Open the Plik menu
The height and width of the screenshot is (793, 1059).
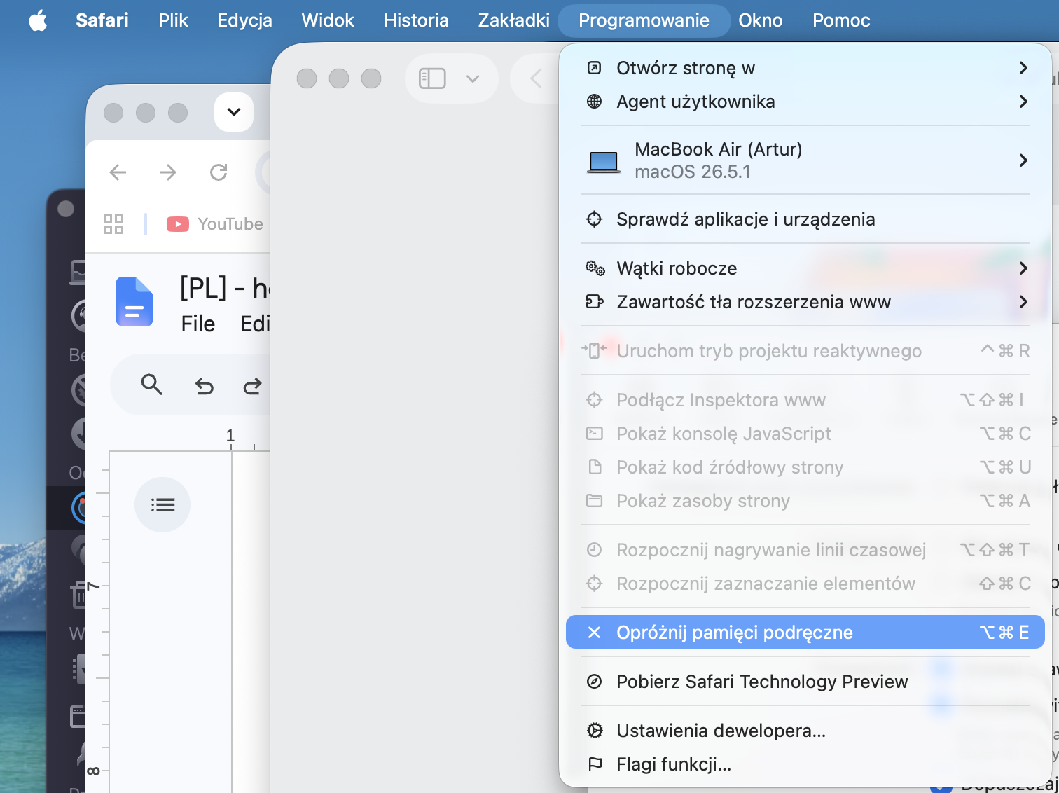(x=173, y=20)
